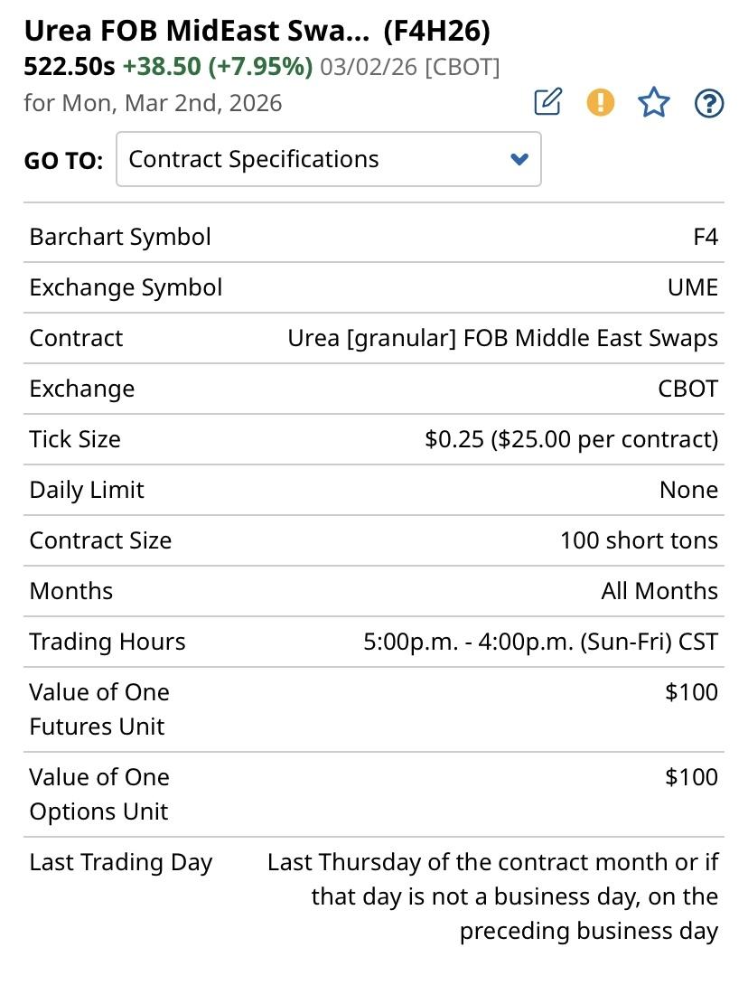
Task: Click the orange alert exclamation icon
Action: [x=600, y=103]
